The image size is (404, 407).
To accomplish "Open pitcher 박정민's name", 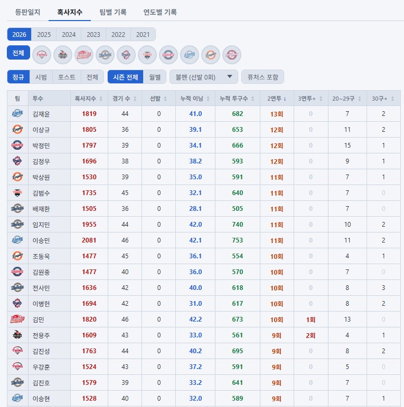I will 41,146.
